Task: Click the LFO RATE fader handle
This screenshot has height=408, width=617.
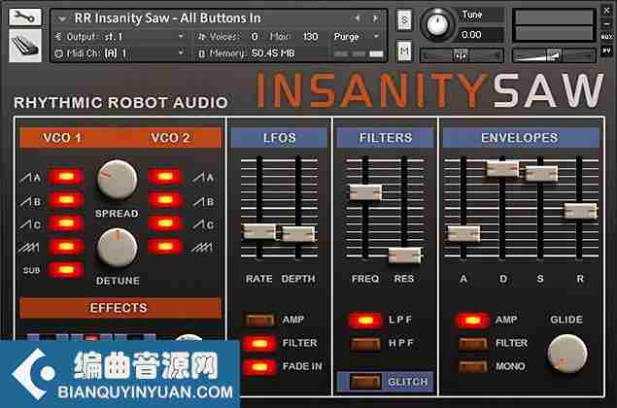Action: [x=259, y=231]
